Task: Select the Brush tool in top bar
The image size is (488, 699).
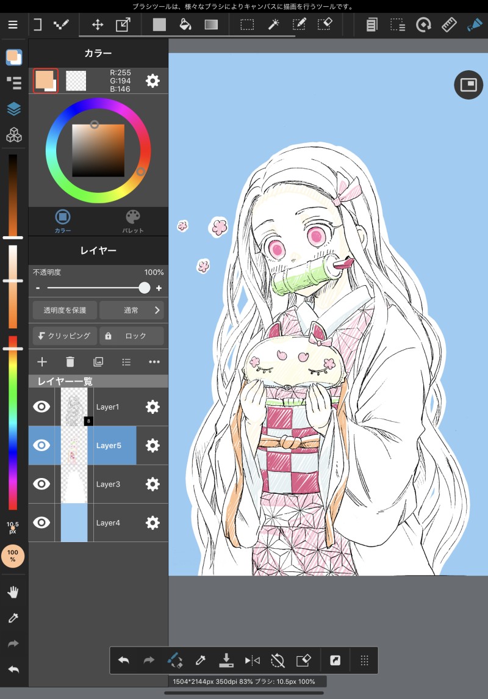Action: (x=475, y=24)
